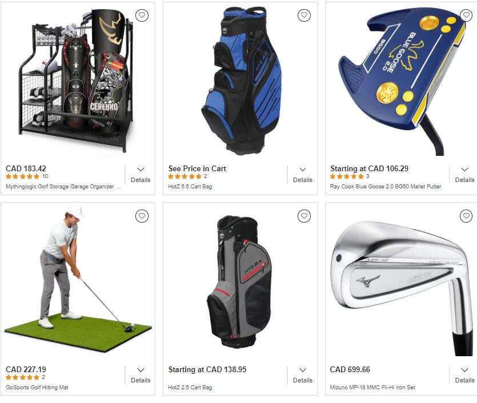Image resolution: width=477 pixels, height=403 pixels.
Task: Click the Mizuno MP-18 MMC Fli-Hi title
Action: coord(372,388)
